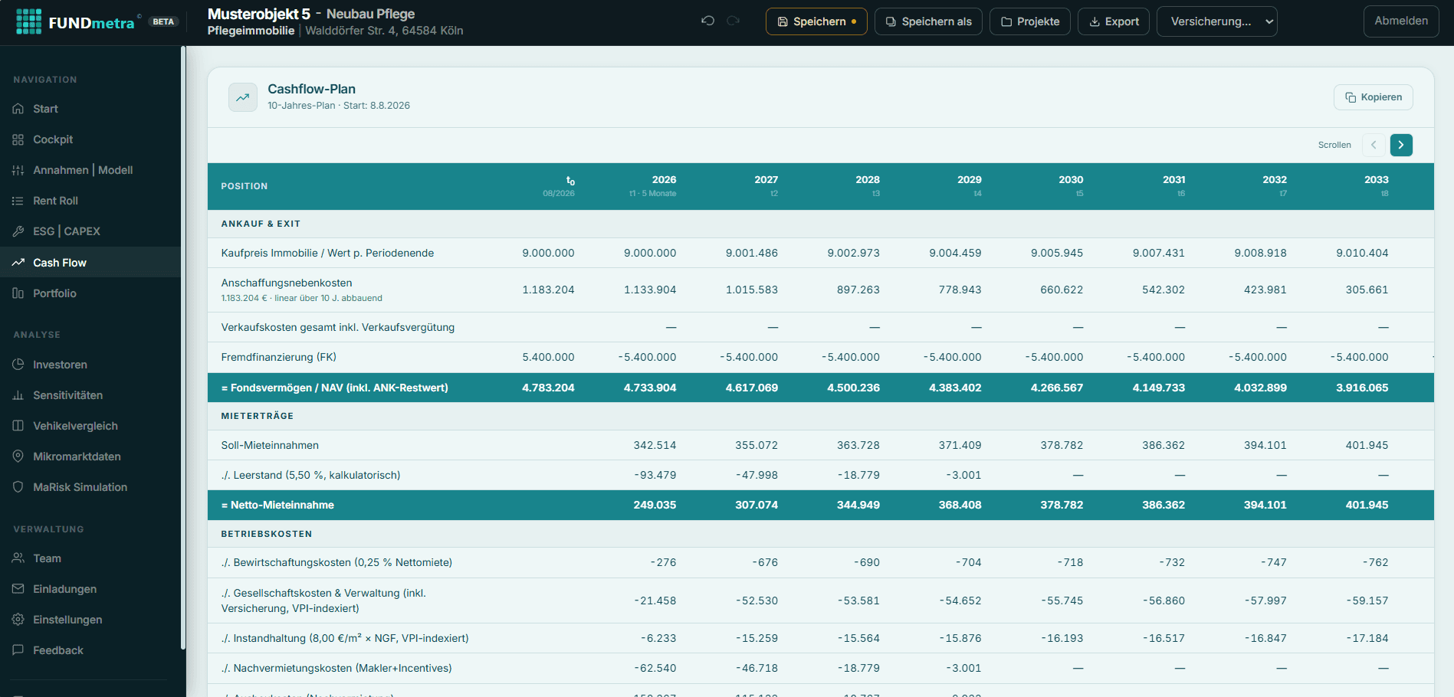This screenshot has height=697, width=1454.
Task: Copy the table via Kopieren
Action: [x=1374, y=97]
